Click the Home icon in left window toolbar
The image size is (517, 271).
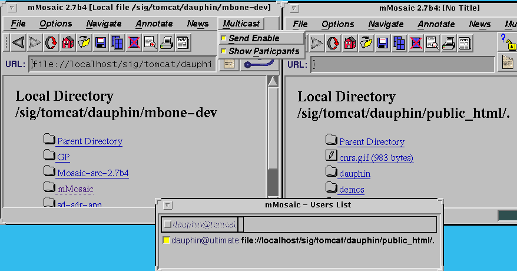[68, 42]
